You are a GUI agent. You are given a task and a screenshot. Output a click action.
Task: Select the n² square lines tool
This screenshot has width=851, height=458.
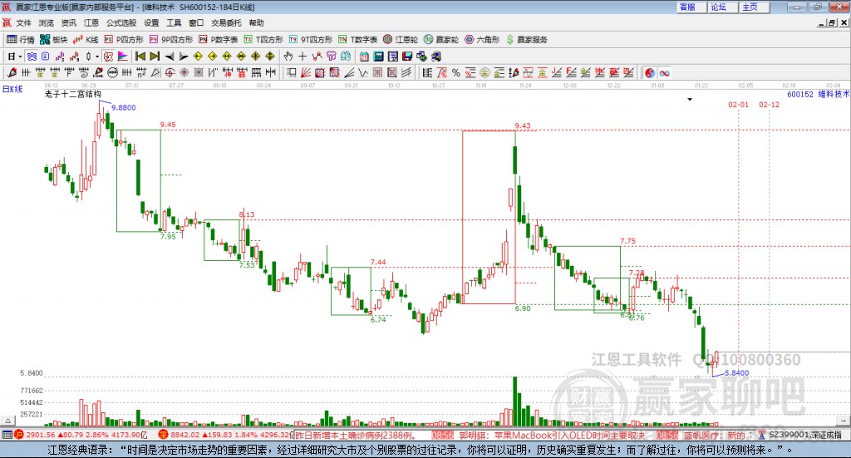[141, 72]
